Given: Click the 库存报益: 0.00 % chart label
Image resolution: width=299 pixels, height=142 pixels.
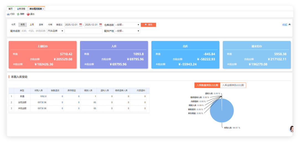Looking at the screenshot, I should coord(195,113).
